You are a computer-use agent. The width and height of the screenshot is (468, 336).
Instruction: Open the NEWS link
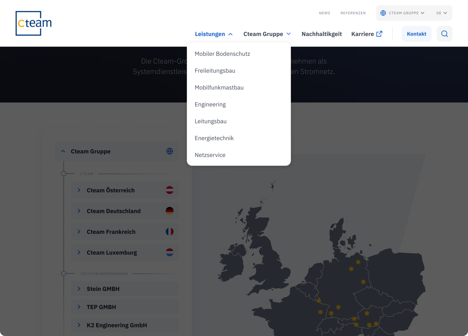(325, 13)
